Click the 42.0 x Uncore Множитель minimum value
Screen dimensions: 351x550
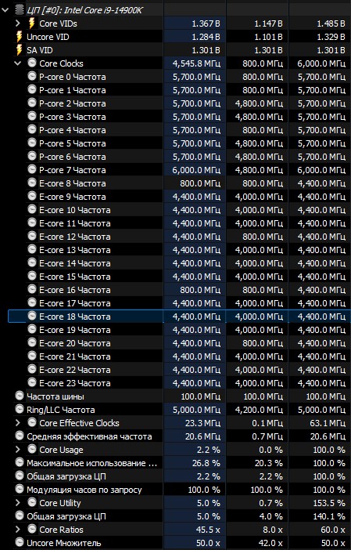[x=270, y=543]
